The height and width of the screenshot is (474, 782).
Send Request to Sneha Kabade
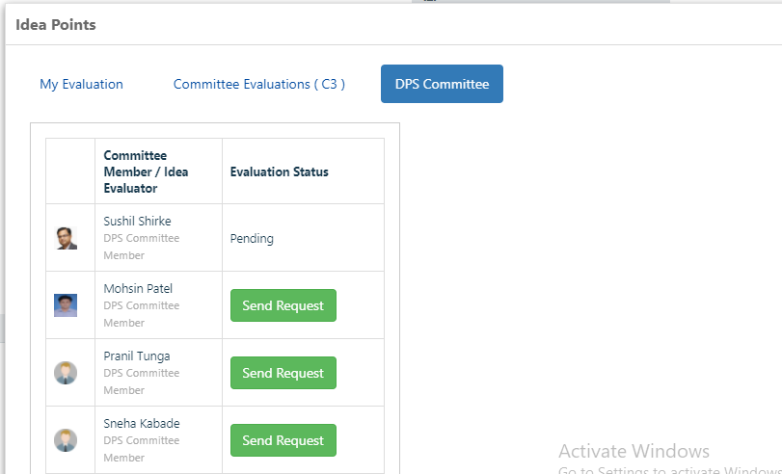point(283,440)
